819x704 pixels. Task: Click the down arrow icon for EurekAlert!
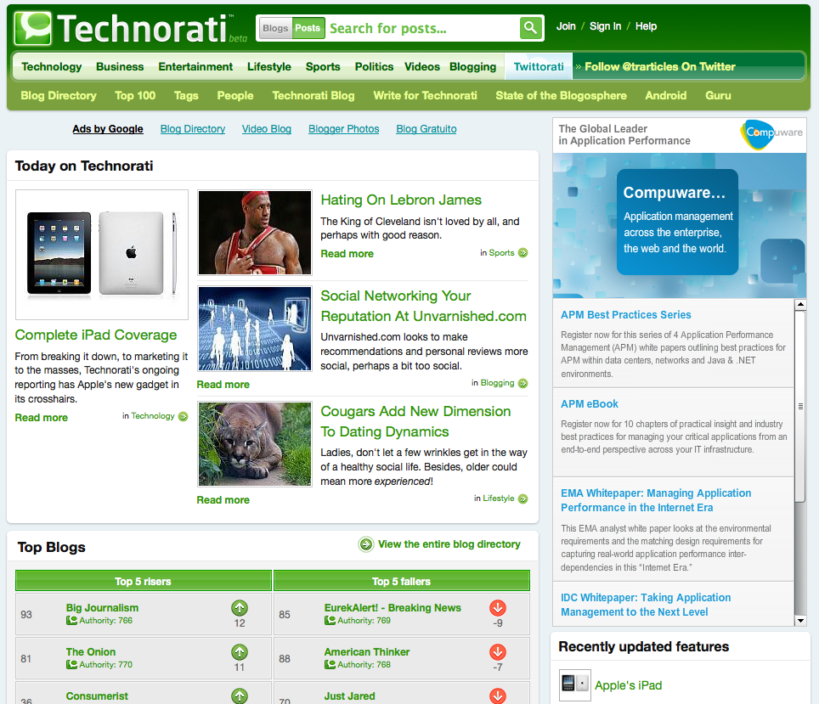498,608
